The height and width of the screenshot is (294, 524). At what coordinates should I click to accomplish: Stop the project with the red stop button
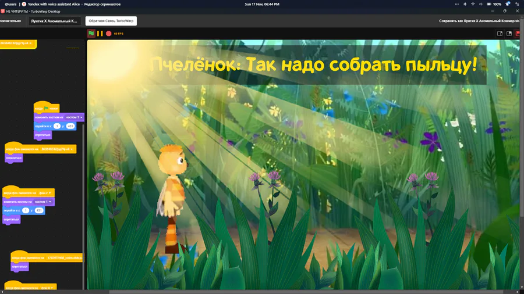109,33
